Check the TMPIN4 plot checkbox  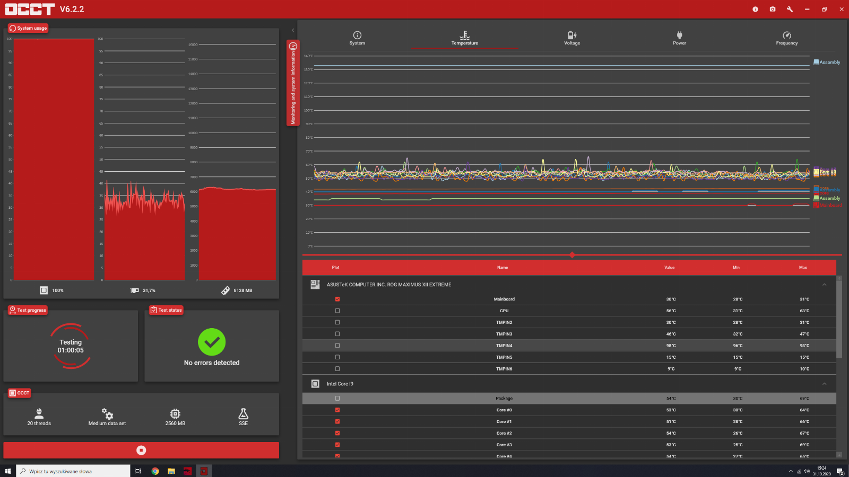(337, 346)
